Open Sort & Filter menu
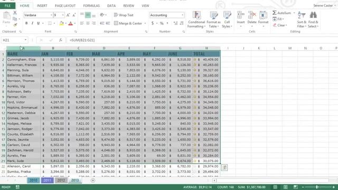The width and height of the screenshot is (338, 190). pos(302,20)
